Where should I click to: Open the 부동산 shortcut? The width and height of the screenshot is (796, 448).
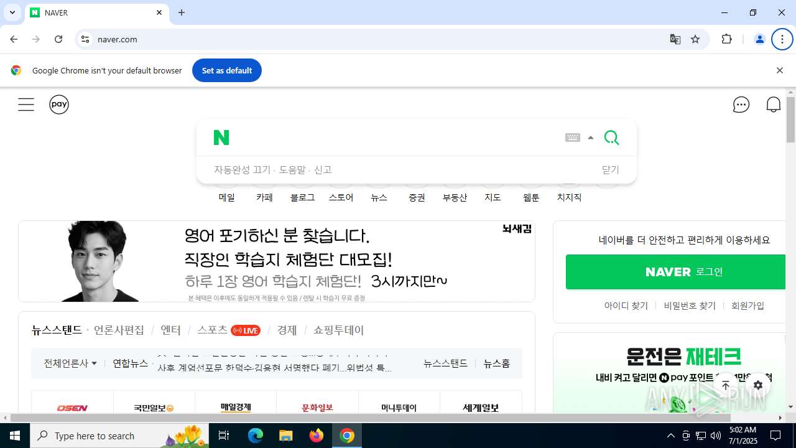pos(455,197)
